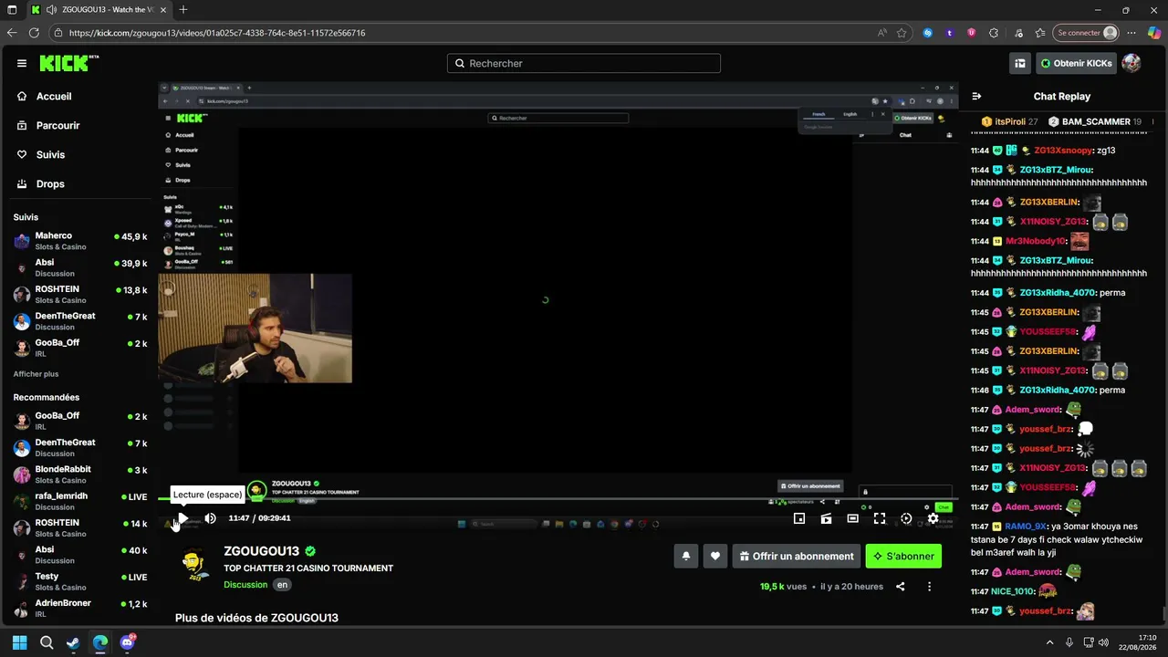Screen dimensions: 1168x657
Task: Mute the video player volume
Action: coord(211,518)
